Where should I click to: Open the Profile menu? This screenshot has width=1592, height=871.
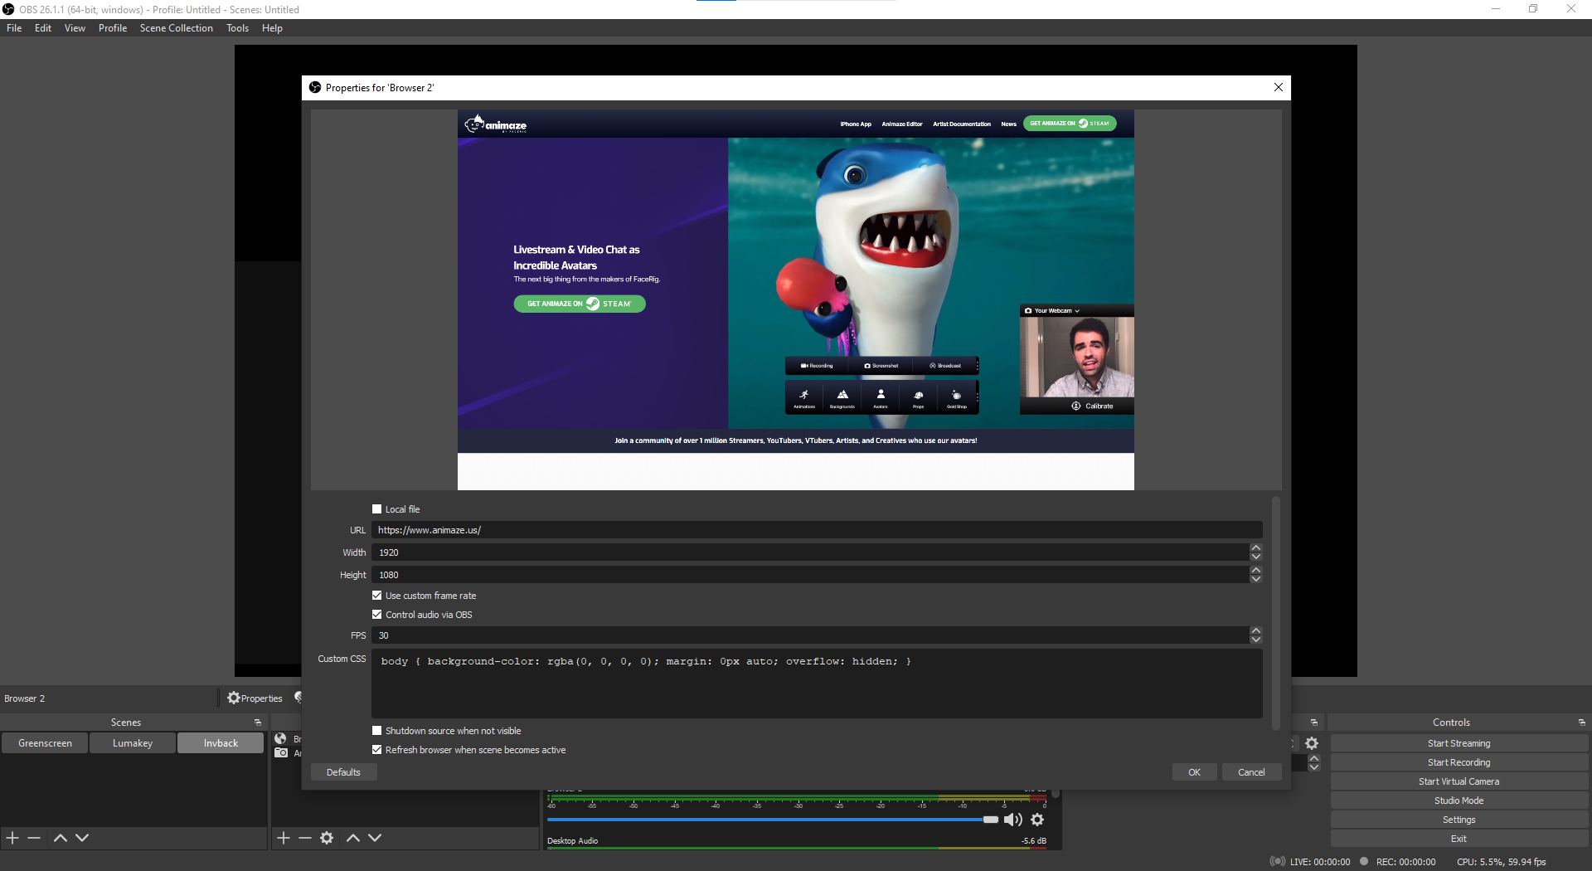pos(113,28)
